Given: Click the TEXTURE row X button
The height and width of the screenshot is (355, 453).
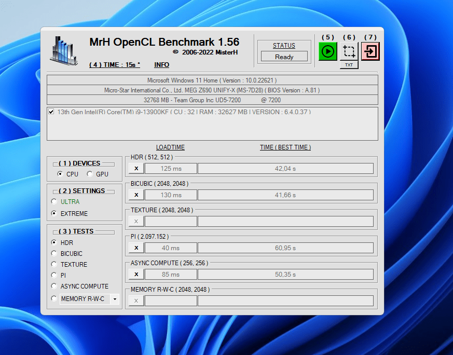Looking at the screenshot, I should 136,221.
